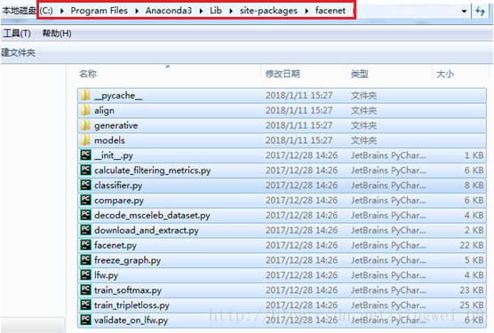
Task: Click the PyCharm icon of calculate_filtering_metrics.py
Action: pos(85,170)
